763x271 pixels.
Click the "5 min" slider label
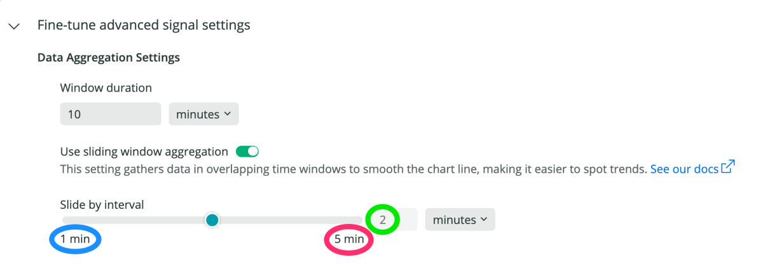pyautogui.click(x=349, y=239)
